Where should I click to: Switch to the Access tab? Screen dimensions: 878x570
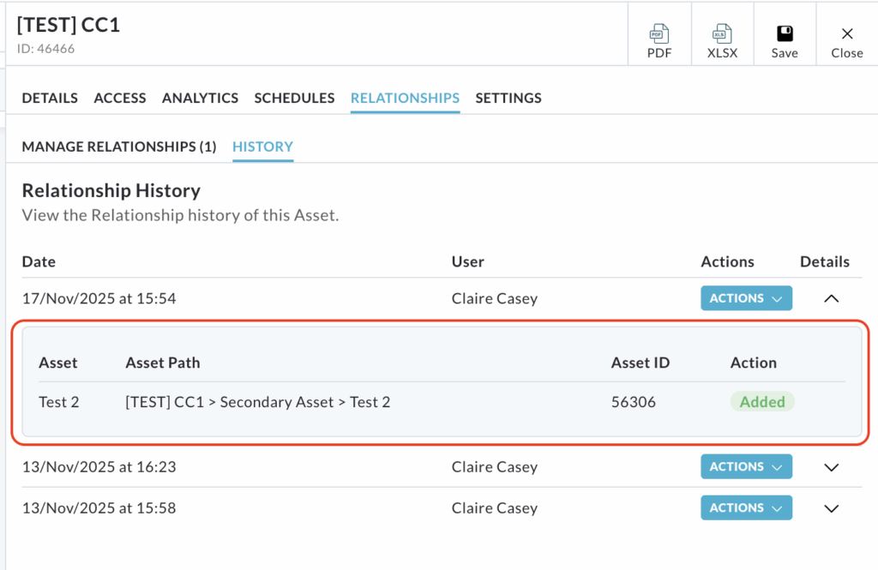coord(120,98)
